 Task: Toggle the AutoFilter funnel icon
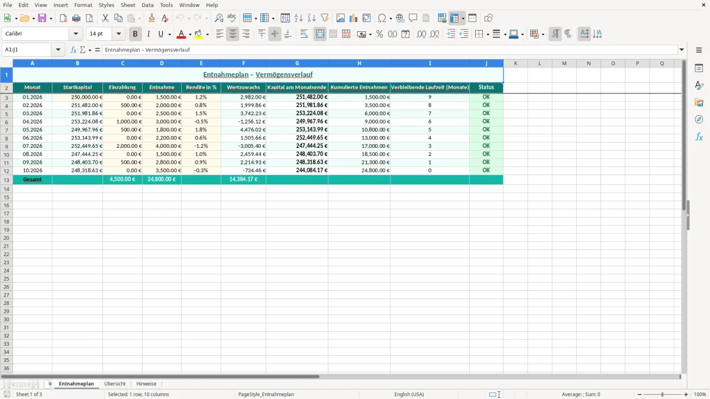(x=325, y=18)
